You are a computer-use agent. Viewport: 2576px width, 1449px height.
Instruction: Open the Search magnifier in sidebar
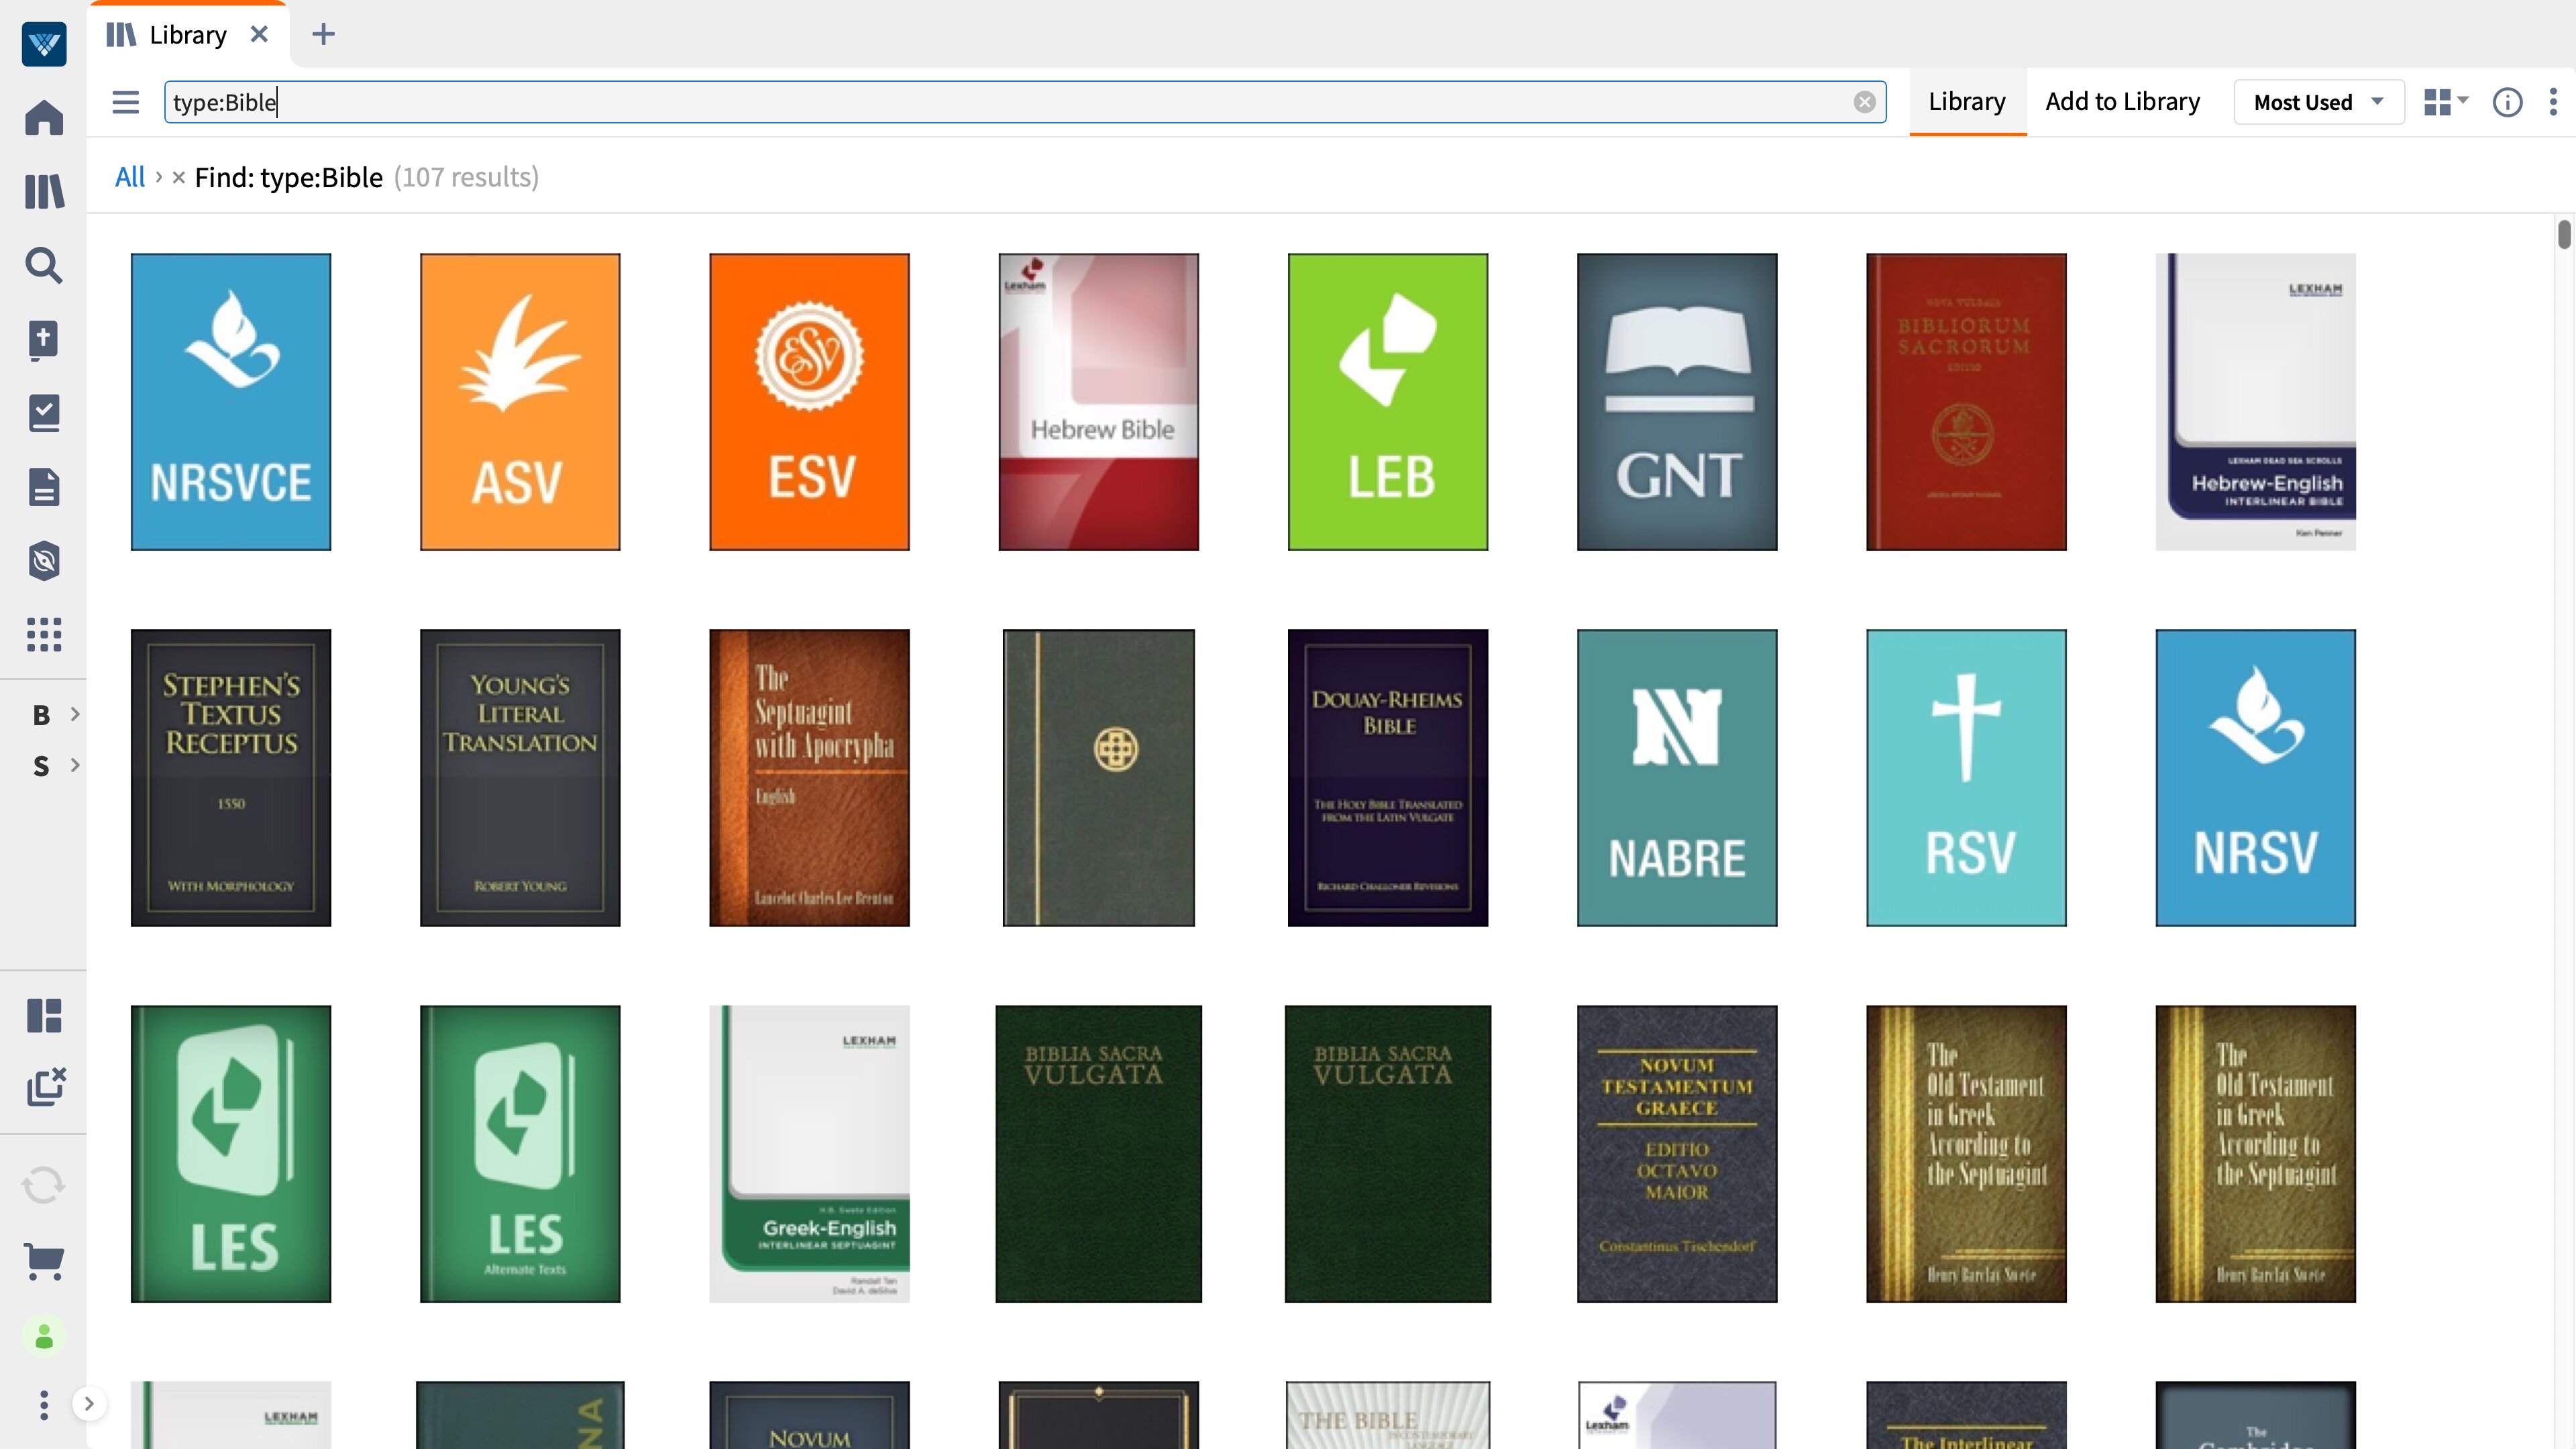tap(44, 265)
